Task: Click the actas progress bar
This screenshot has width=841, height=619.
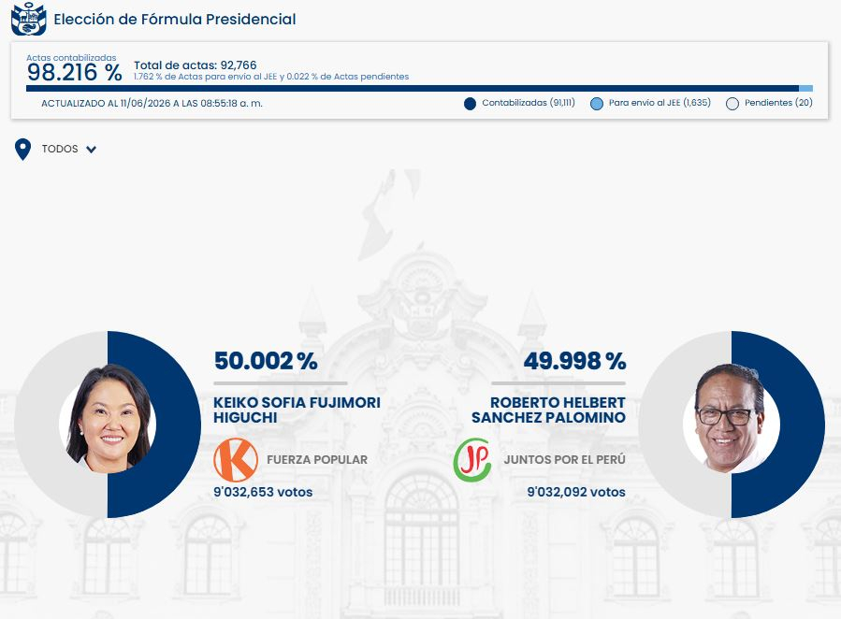Action: click(419, 89)
